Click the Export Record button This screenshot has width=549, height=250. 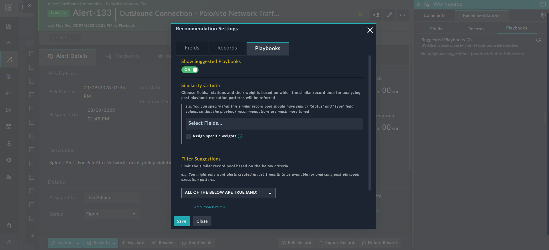tap(336, 243)
